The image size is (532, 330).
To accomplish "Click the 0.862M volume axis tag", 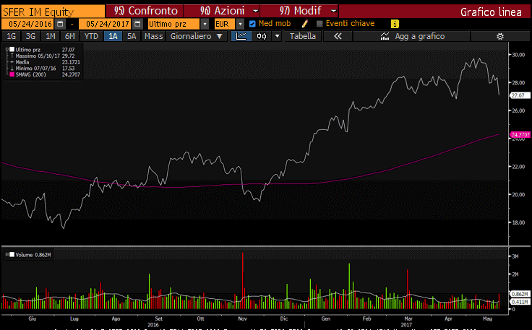I will point(520,294).
